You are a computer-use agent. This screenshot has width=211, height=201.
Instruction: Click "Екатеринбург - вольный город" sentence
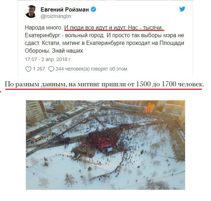point(65,35)
